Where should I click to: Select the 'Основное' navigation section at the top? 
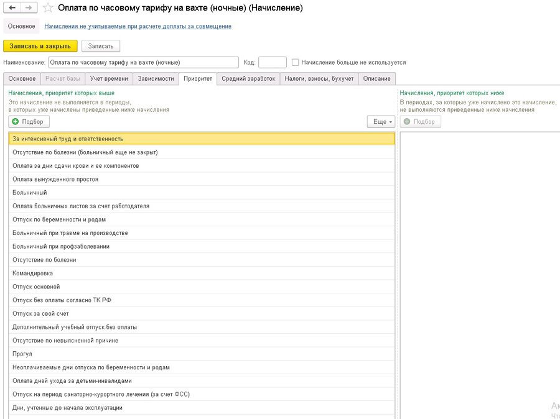[21, 26]
